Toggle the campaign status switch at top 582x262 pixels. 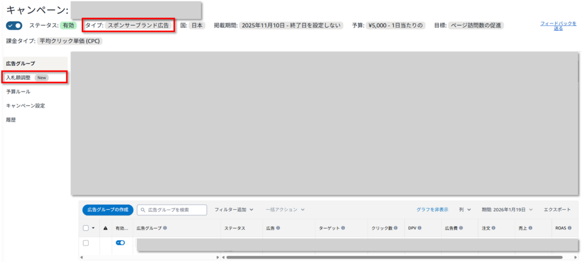[x=14, y=26]
